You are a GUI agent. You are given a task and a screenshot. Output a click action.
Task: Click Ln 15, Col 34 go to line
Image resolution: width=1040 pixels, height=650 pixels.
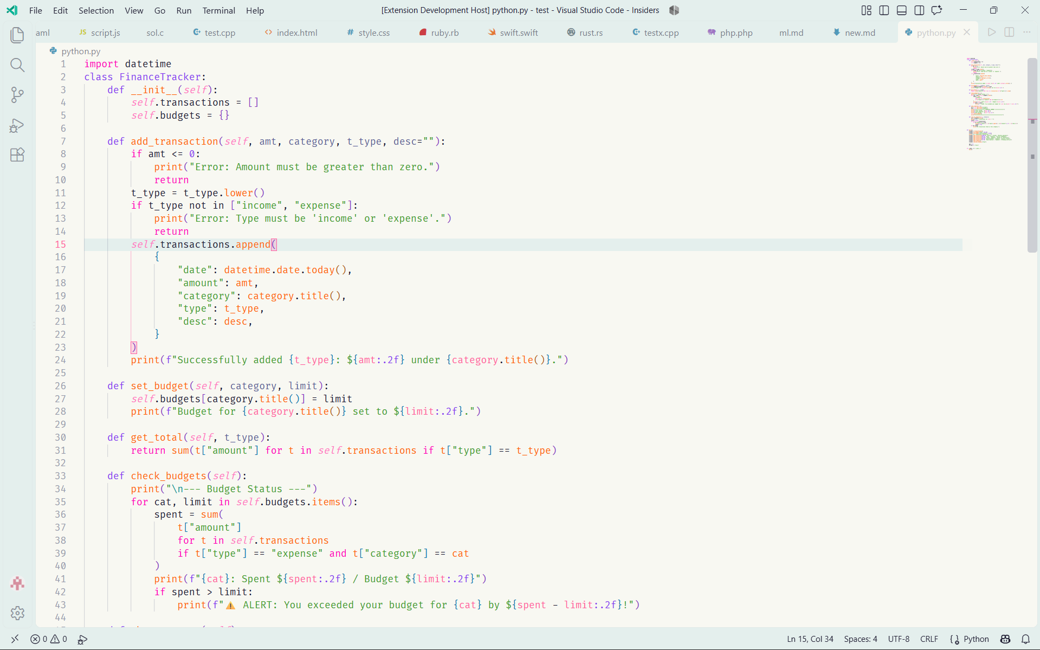810,639
